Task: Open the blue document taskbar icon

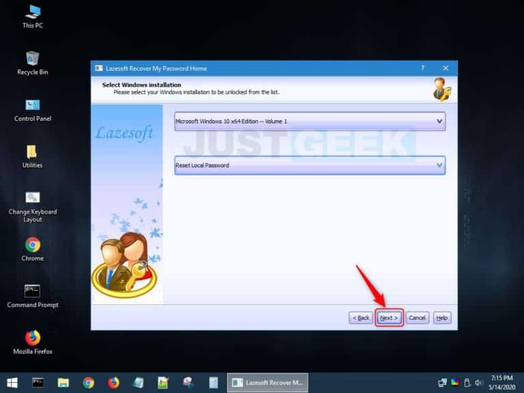Action: click(213, 383)
